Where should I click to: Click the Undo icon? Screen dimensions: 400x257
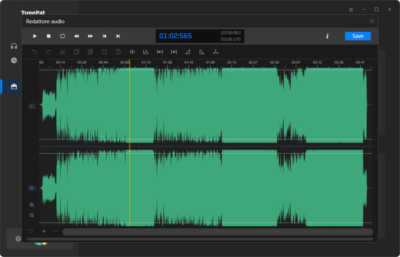click(x=34, y=52)
